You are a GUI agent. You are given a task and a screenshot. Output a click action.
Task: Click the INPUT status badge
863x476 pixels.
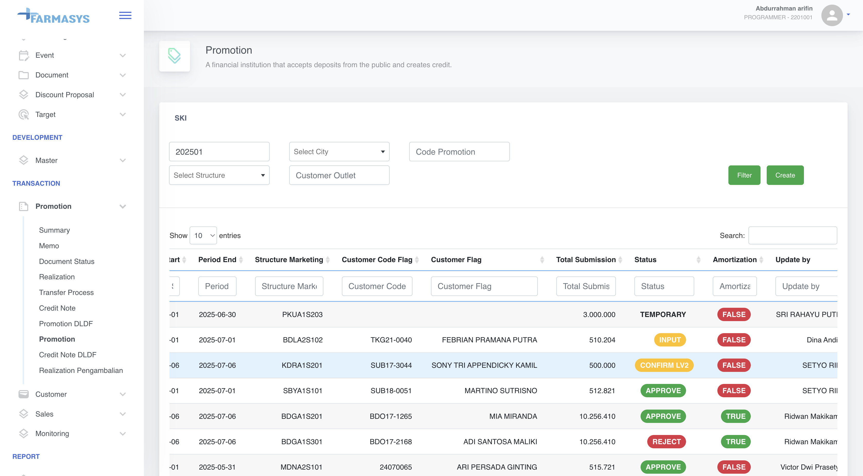pos(670,340)
